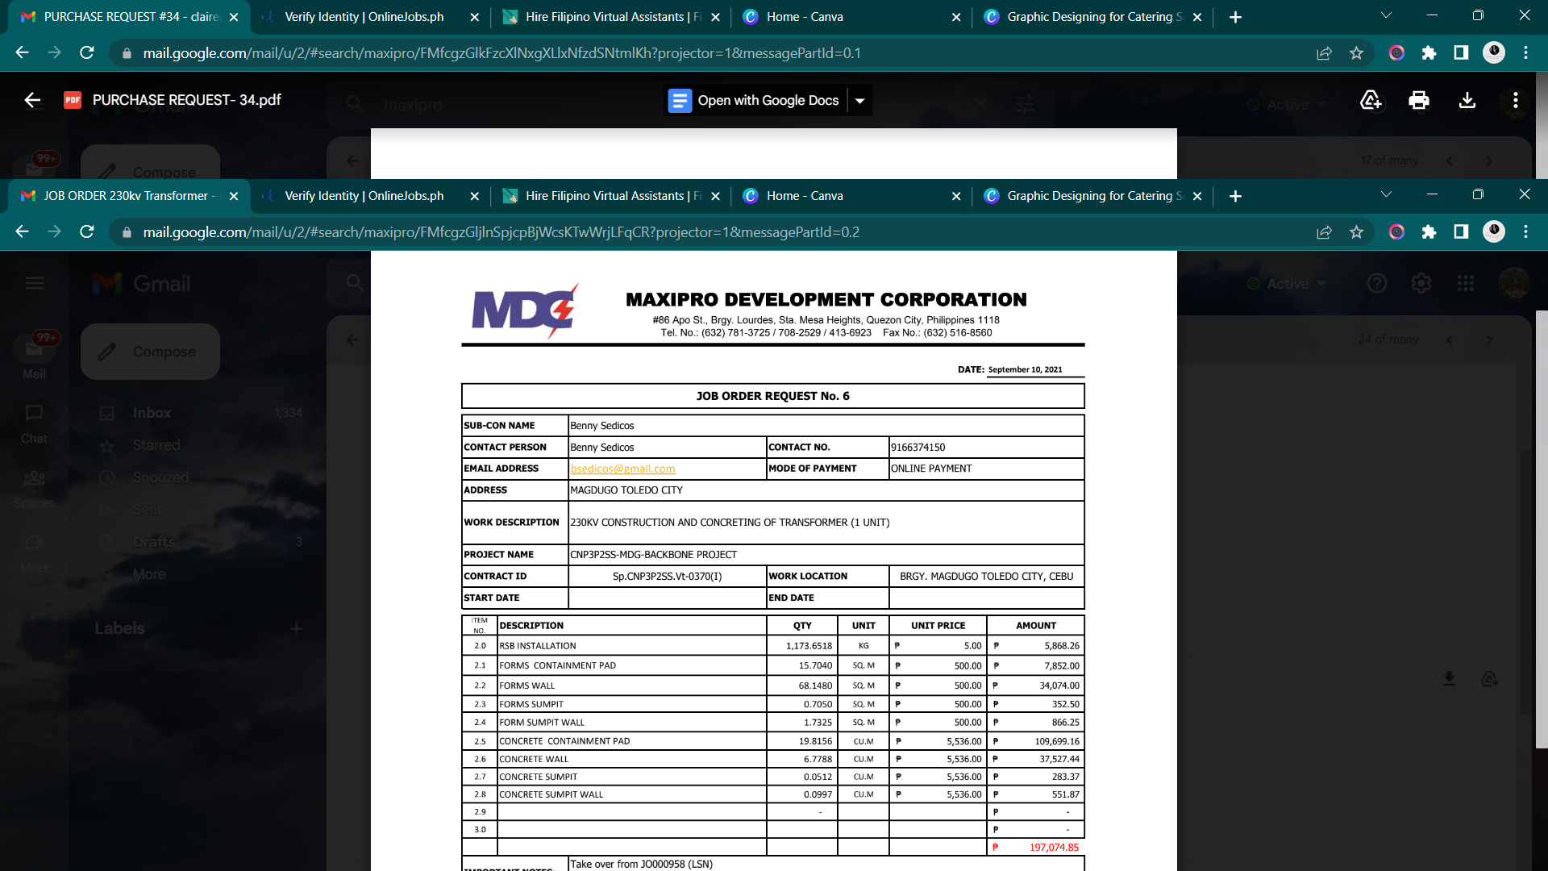Image resolution: width=1548 pixels, height=871 pixels.
Task: Close Hire Filipino Virtual Assistants tab in lower window
Action: coord(715,196)
